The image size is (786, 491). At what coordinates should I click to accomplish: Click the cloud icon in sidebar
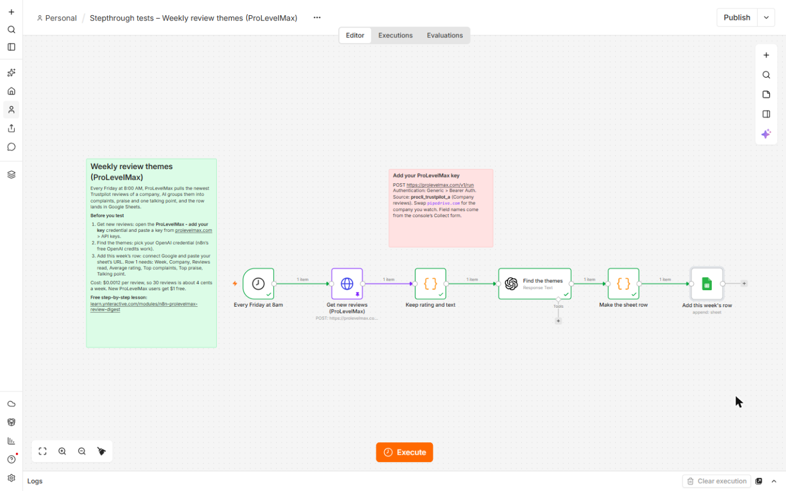11,404
